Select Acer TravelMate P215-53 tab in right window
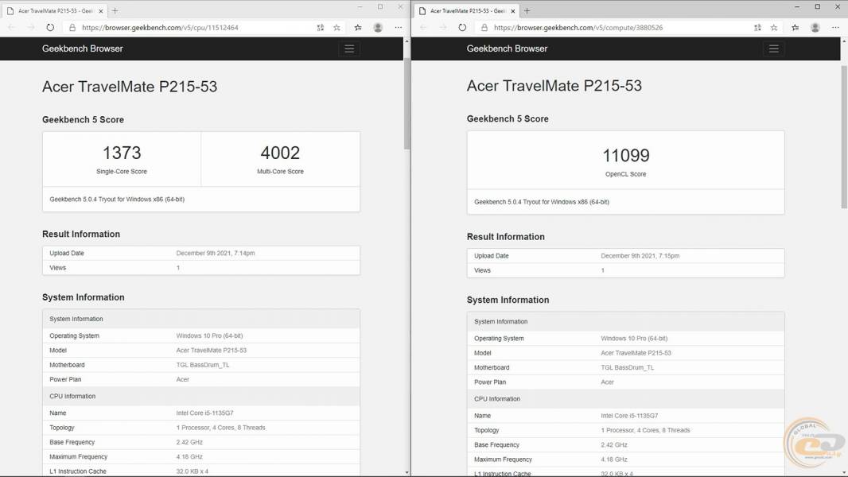This screenshot has height=477, width=848. tap(467, 11)
